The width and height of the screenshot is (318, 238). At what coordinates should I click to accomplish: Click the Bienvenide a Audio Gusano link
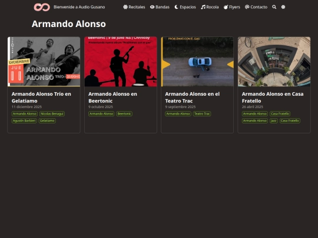click(79, 7)
